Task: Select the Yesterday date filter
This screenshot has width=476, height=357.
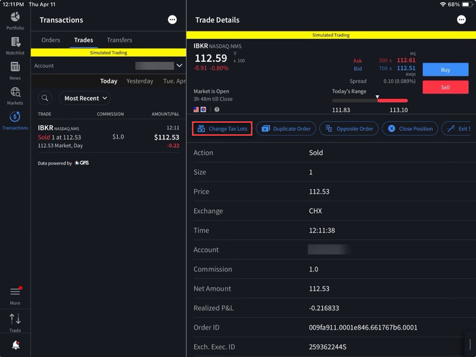Action: click(140, 81)
